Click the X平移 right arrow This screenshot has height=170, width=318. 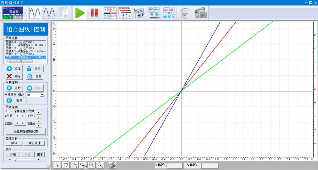(x=23, y=116)
